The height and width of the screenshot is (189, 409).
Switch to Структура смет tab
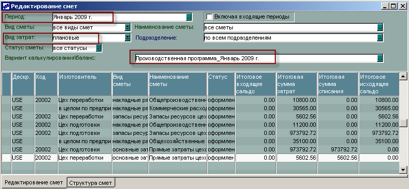click(x=91, y=183)
